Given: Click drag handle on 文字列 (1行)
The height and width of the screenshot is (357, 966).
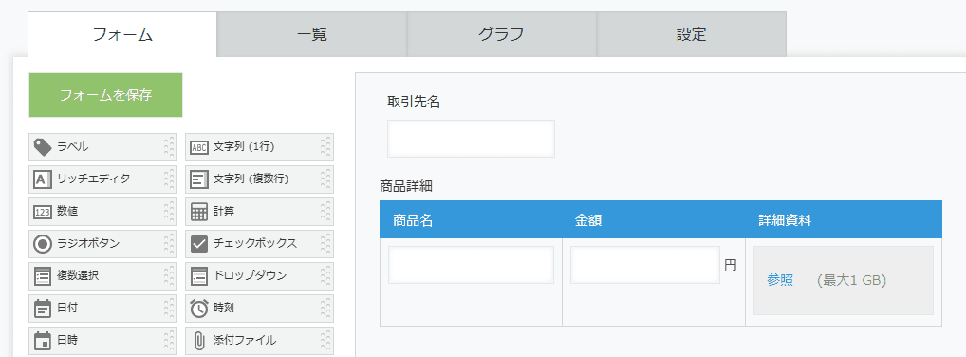Looking at the screenshot, I should pos(325,147).
